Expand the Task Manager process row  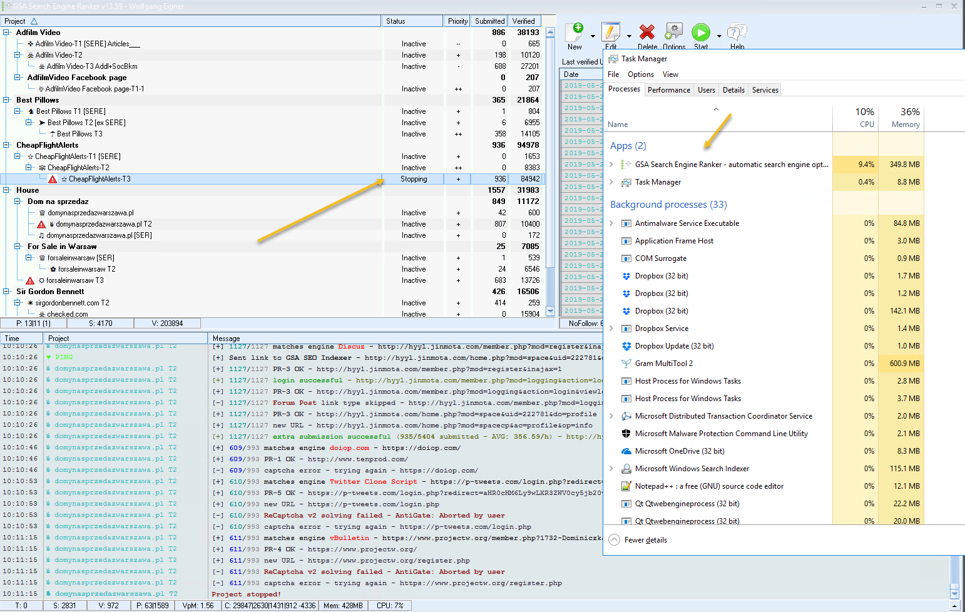611,182
